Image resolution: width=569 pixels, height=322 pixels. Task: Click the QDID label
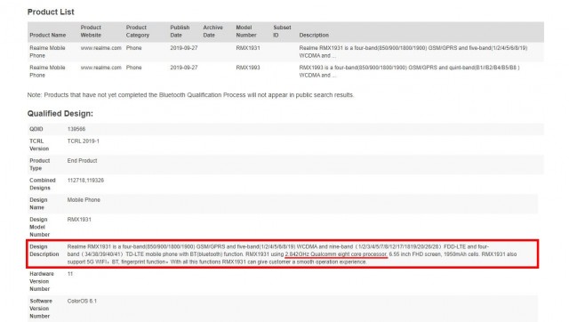[x=36, y=129]
